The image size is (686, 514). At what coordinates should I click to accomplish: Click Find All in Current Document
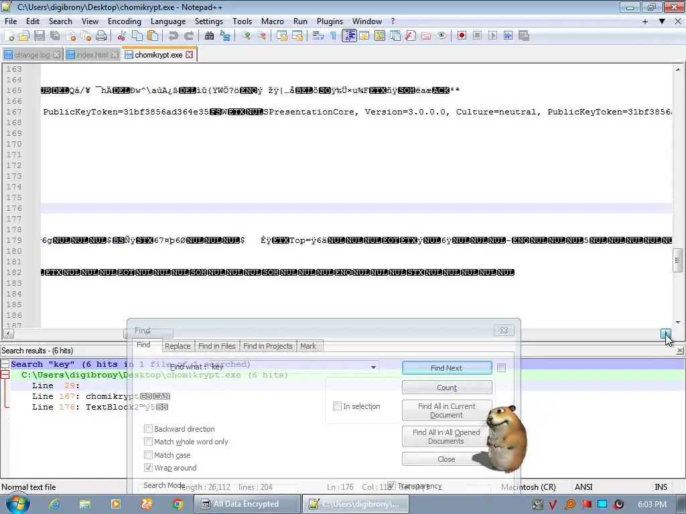pyautogui.click(x=447, y=410)
